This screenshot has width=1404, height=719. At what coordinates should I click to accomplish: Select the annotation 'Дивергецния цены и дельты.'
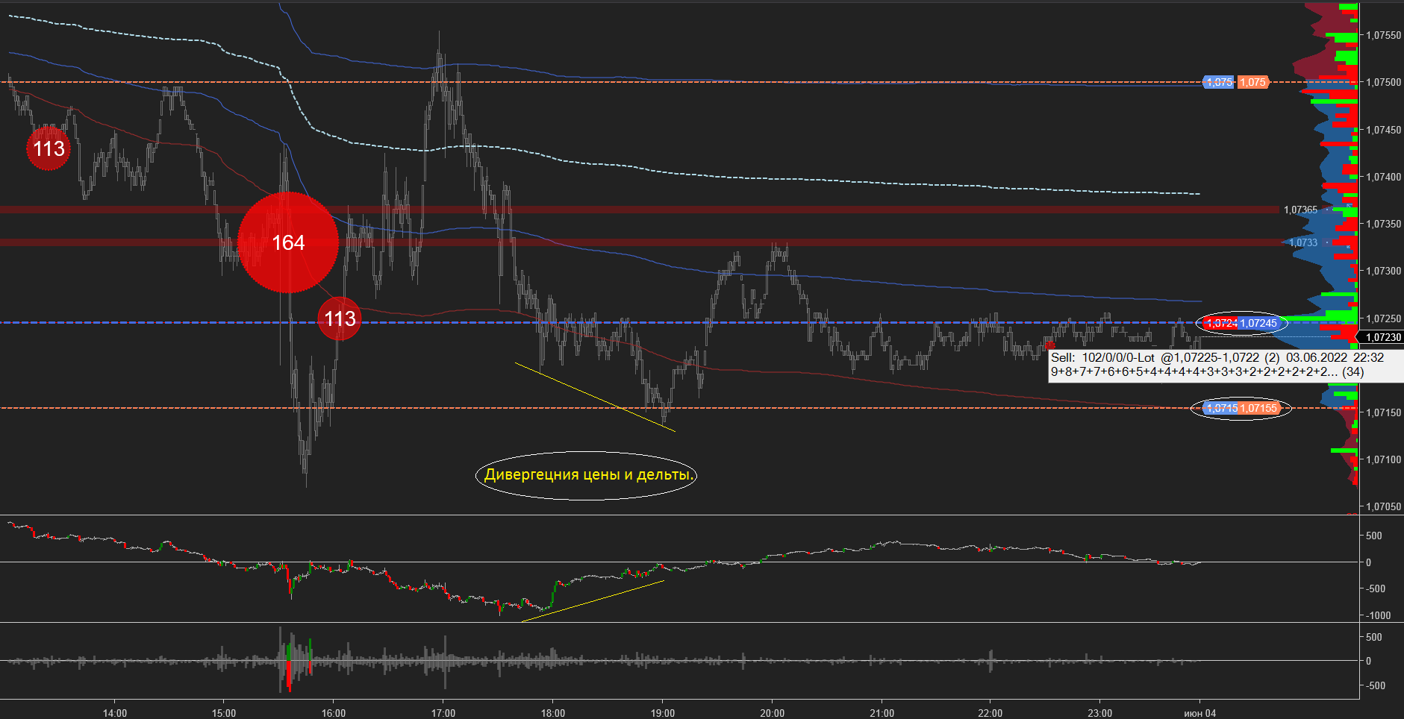point(589,474)
